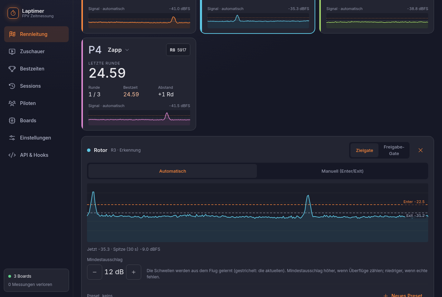
Task: Open Piloten via its people icon
Action: point(12,103)
